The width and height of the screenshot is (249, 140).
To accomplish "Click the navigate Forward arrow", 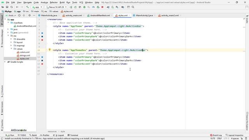I will click(x=22, y=7).
